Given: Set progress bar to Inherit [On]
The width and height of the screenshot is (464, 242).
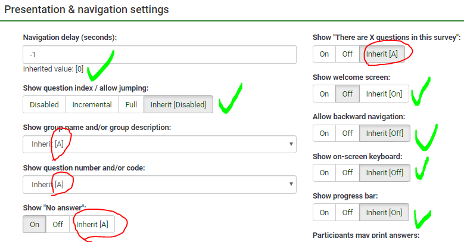Looking at the screenshot, I should (384, 212).
